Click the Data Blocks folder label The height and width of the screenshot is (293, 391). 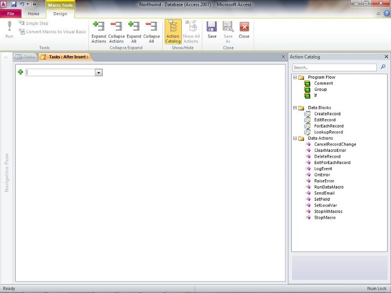(320, 107)
